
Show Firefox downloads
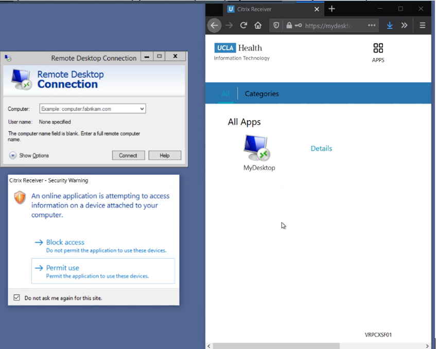click(x=390, y=26)
